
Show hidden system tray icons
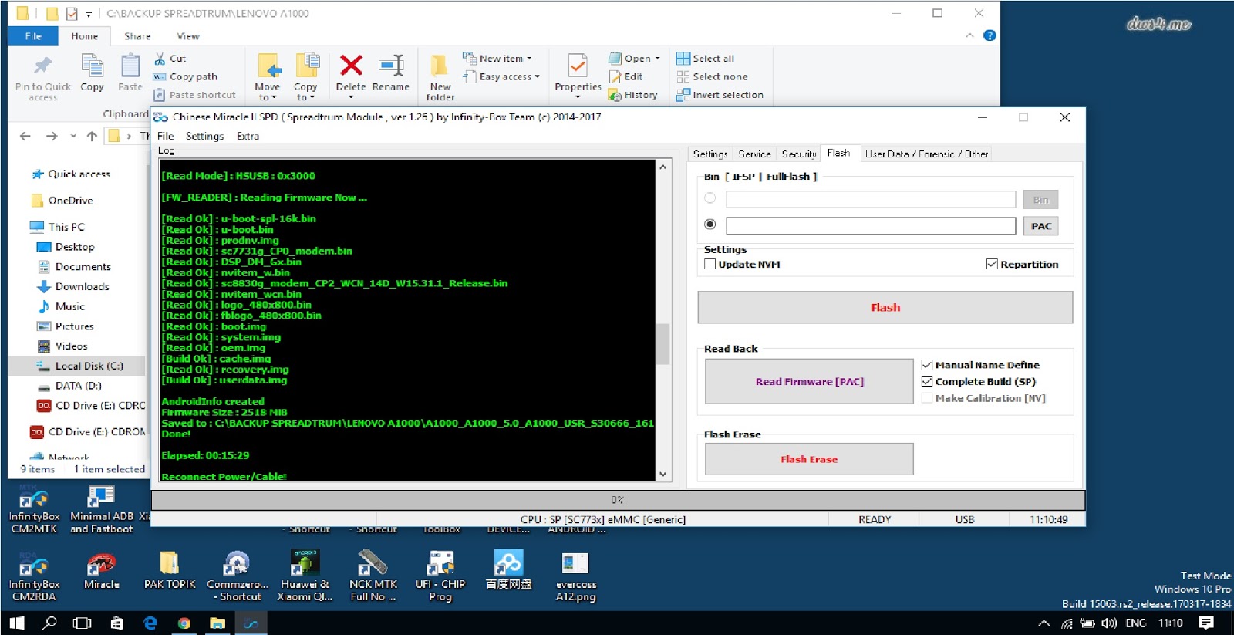1044,623
